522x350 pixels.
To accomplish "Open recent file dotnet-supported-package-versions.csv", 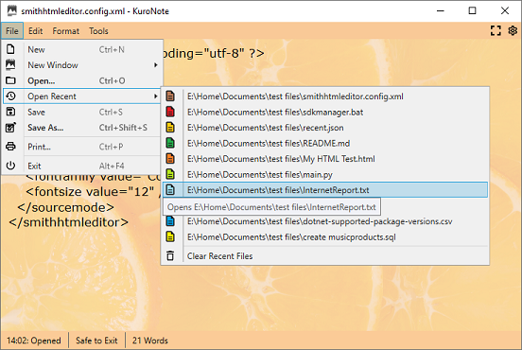I will [325, 221].
